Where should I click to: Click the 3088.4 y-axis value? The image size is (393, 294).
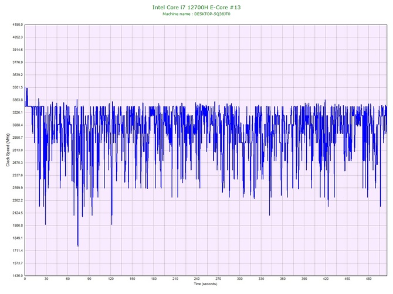point(18,125)
